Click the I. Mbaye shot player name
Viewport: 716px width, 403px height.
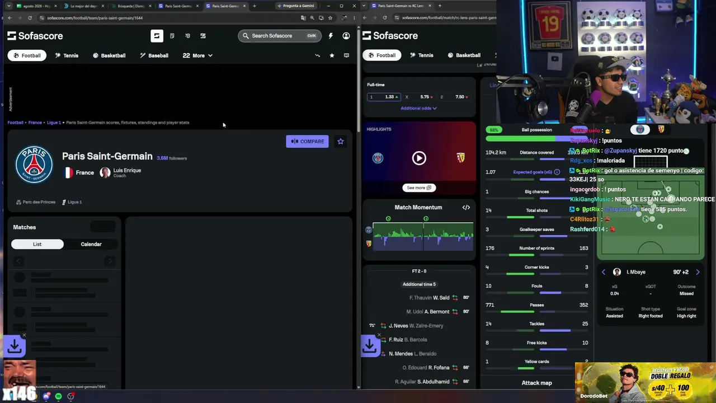(x=635, y=272)
